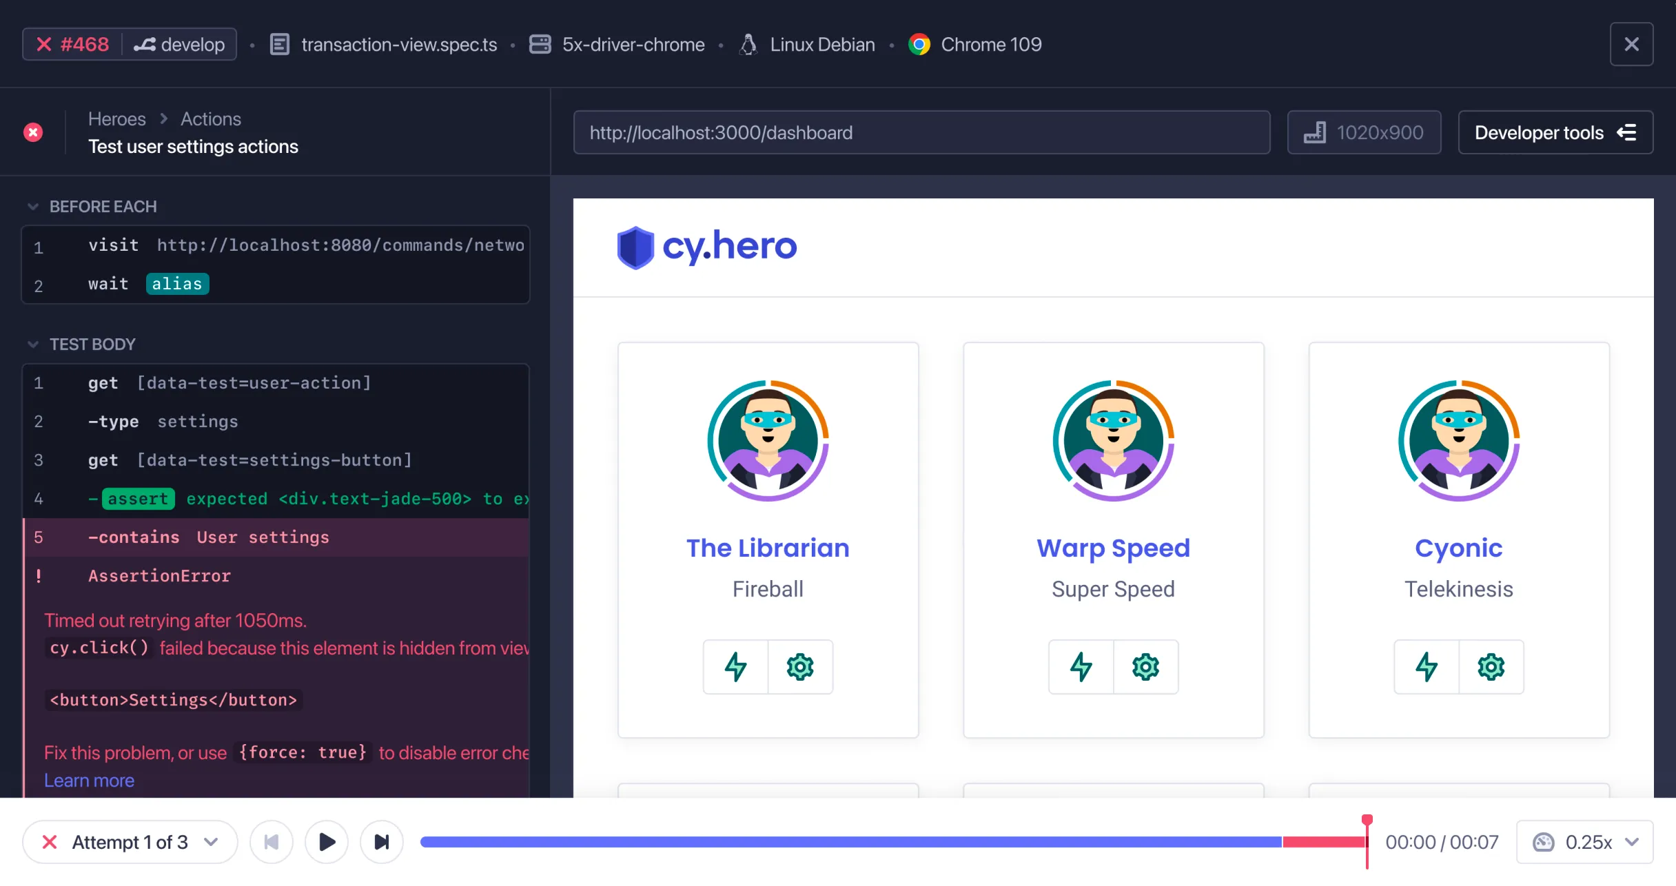Skip to next step in replay
The width and height of the screenshot is (1676, 886).
pyautogui.click(x=381, y=841)
